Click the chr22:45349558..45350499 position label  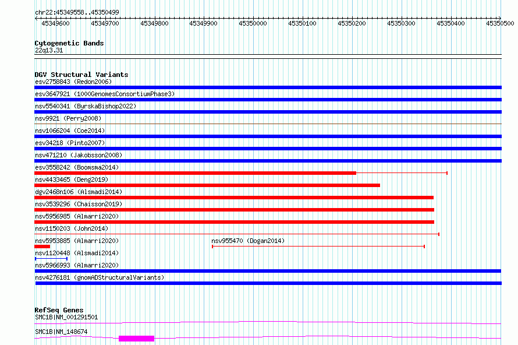[77, 13]
